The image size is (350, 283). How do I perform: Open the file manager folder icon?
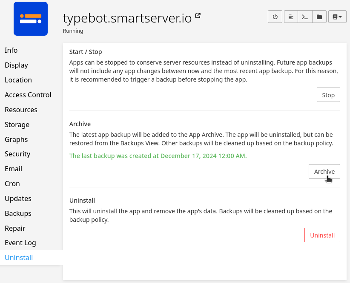coord(319,17)
